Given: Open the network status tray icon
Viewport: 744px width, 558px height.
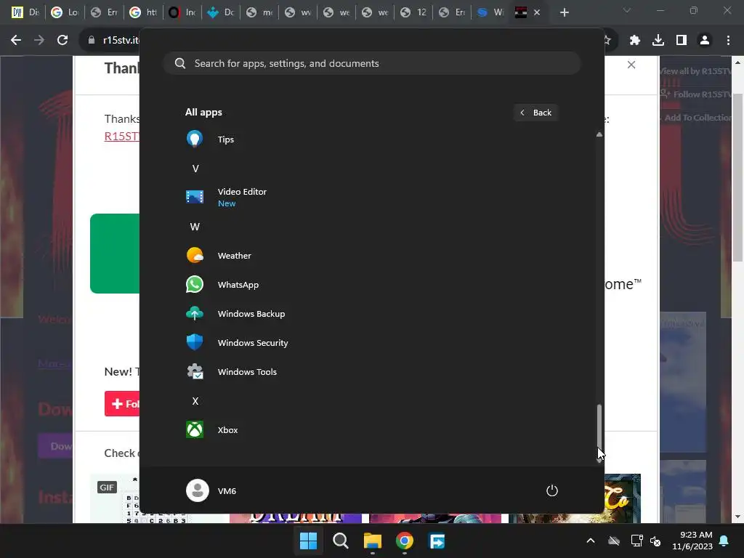Looking at the screenshot, I should point(636,541).
